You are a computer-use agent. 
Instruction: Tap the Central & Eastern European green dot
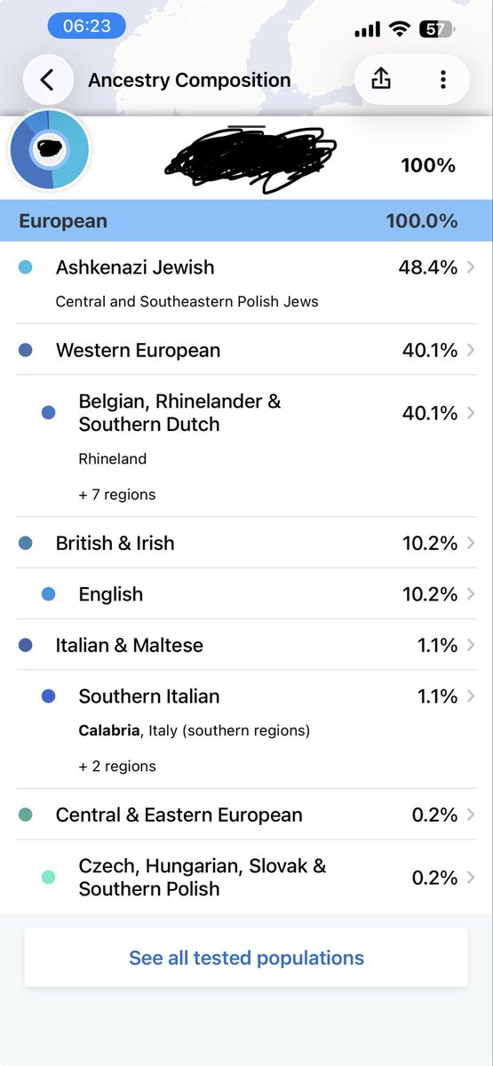[25, 815]
